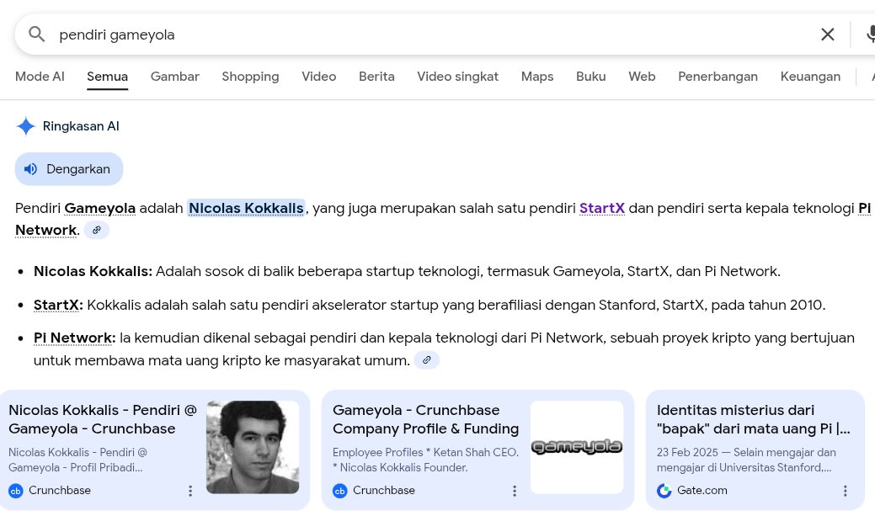The width and height of the screenshot is (875, 516).
Task: Select the Semua tab
Action: point(107,77)
